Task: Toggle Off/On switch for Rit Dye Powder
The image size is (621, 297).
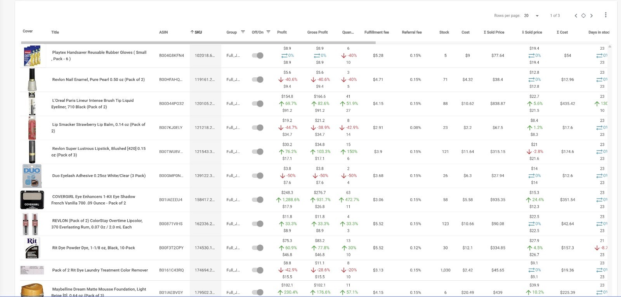Action: pos(258,248)
